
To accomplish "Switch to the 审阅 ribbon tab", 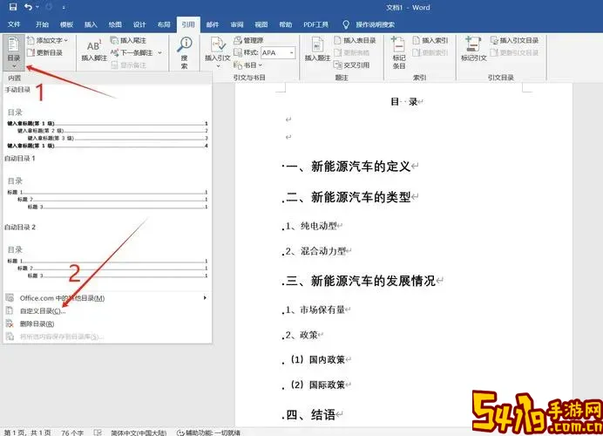I will coord(237,24).
